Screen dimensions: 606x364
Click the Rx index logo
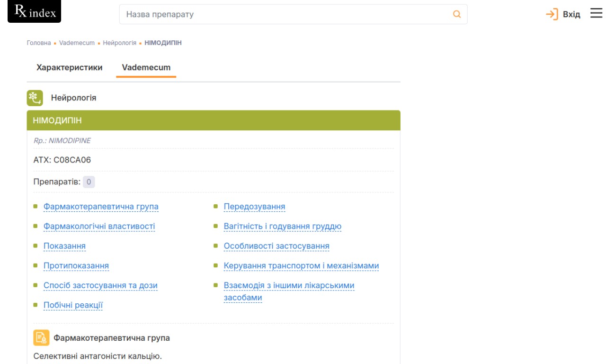coord(35,12)
